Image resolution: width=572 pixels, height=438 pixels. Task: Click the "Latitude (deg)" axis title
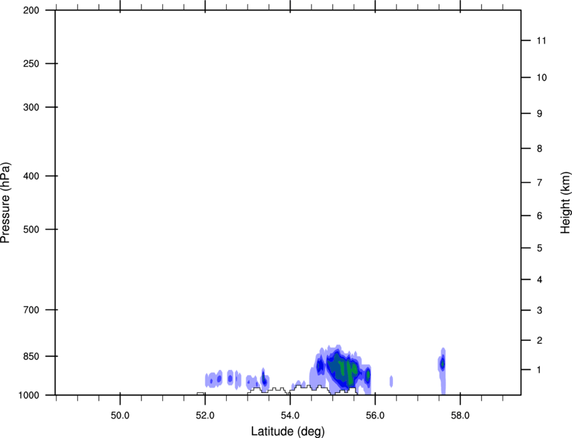(x=287, y=431)
